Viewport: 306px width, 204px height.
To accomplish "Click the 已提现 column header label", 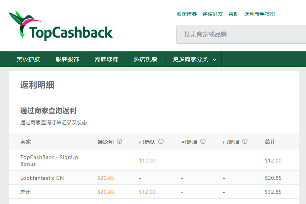I will pyautogui.click(x=231, y=142).
